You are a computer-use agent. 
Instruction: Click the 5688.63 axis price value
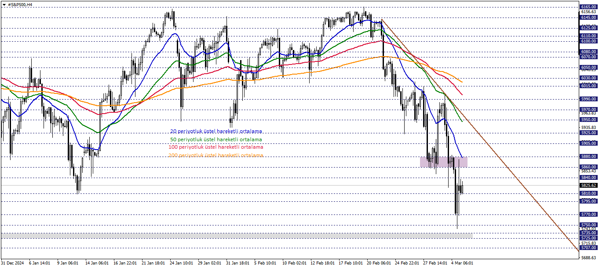click(588, 258)
